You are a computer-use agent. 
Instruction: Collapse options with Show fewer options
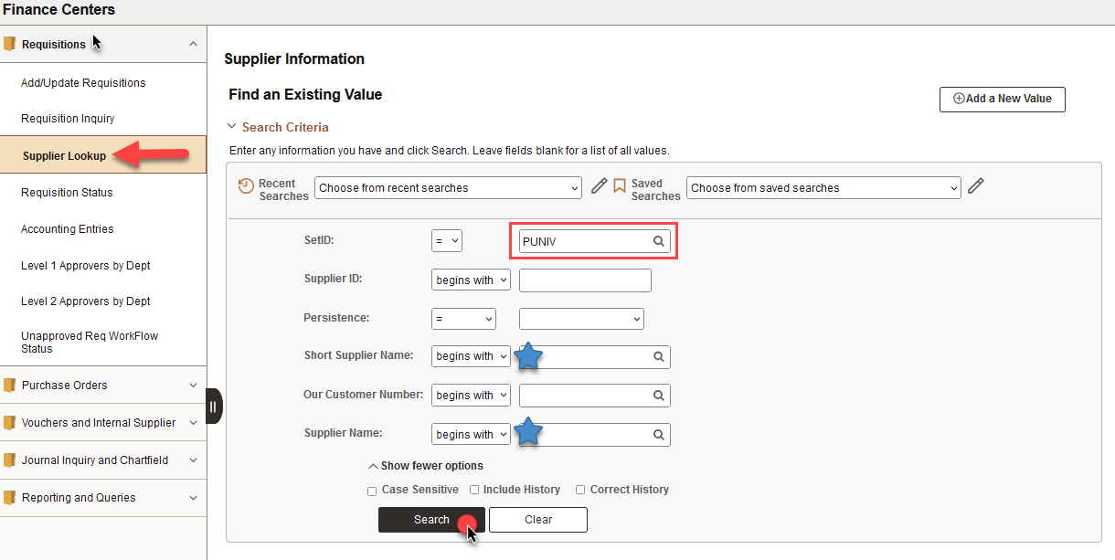click(x=426, y=466)
